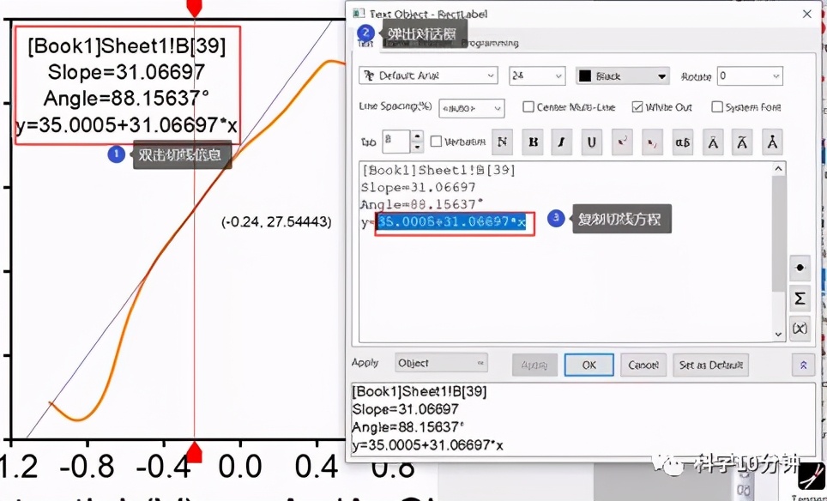The width and height of the screenshot is (827, 501).
Task: Click the Cancel button
Action: [x=643, y=365]
